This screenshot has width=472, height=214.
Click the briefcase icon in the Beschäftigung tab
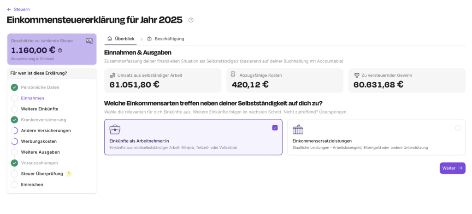pyautogui.click(x=149, y=39)
